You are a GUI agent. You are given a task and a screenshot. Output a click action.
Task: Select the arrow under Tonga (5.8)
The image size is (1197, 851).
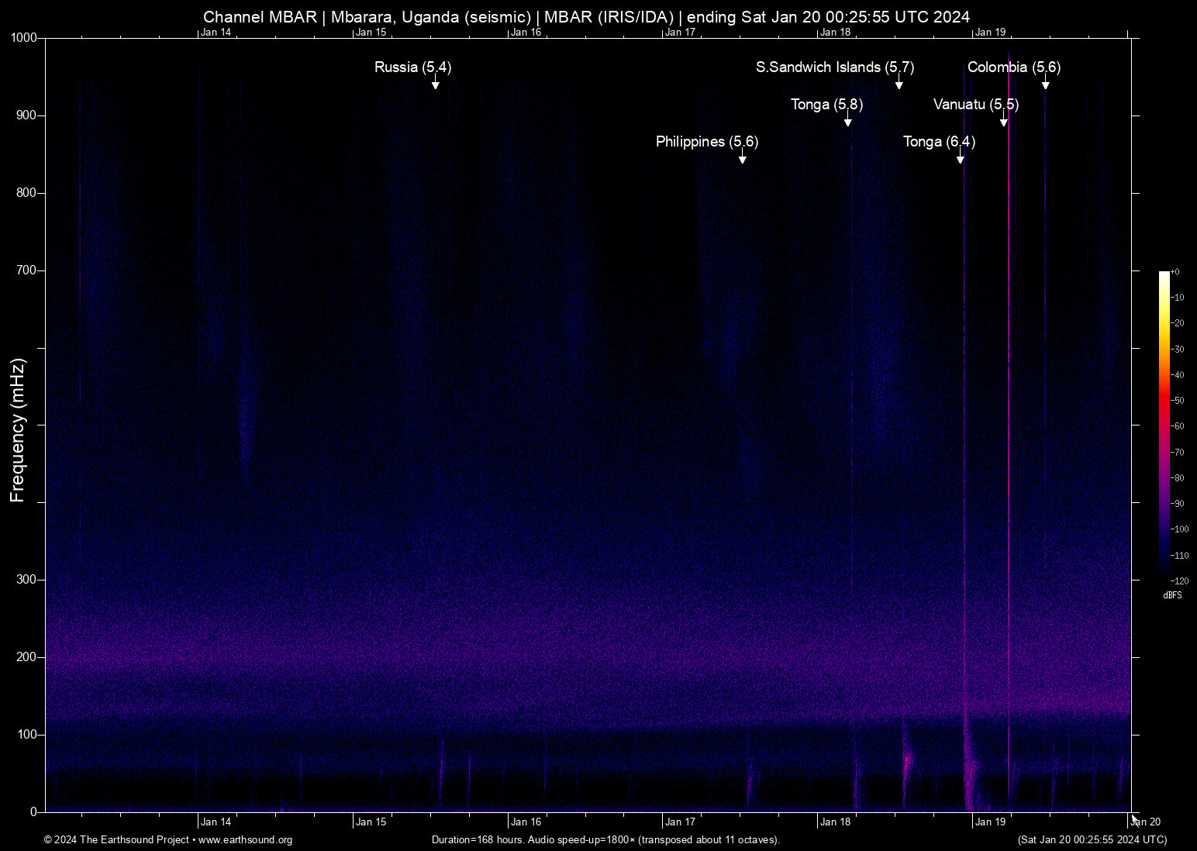click(x=848, y=121)
